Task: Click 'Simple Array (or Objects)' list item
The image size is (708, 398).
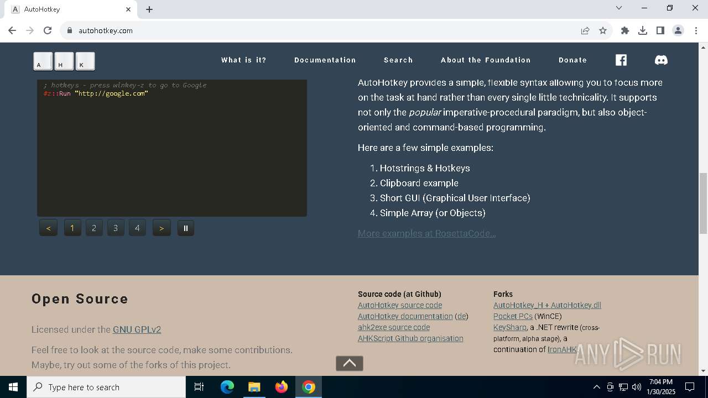Action: pyautogui.click(x=433, y=213)
